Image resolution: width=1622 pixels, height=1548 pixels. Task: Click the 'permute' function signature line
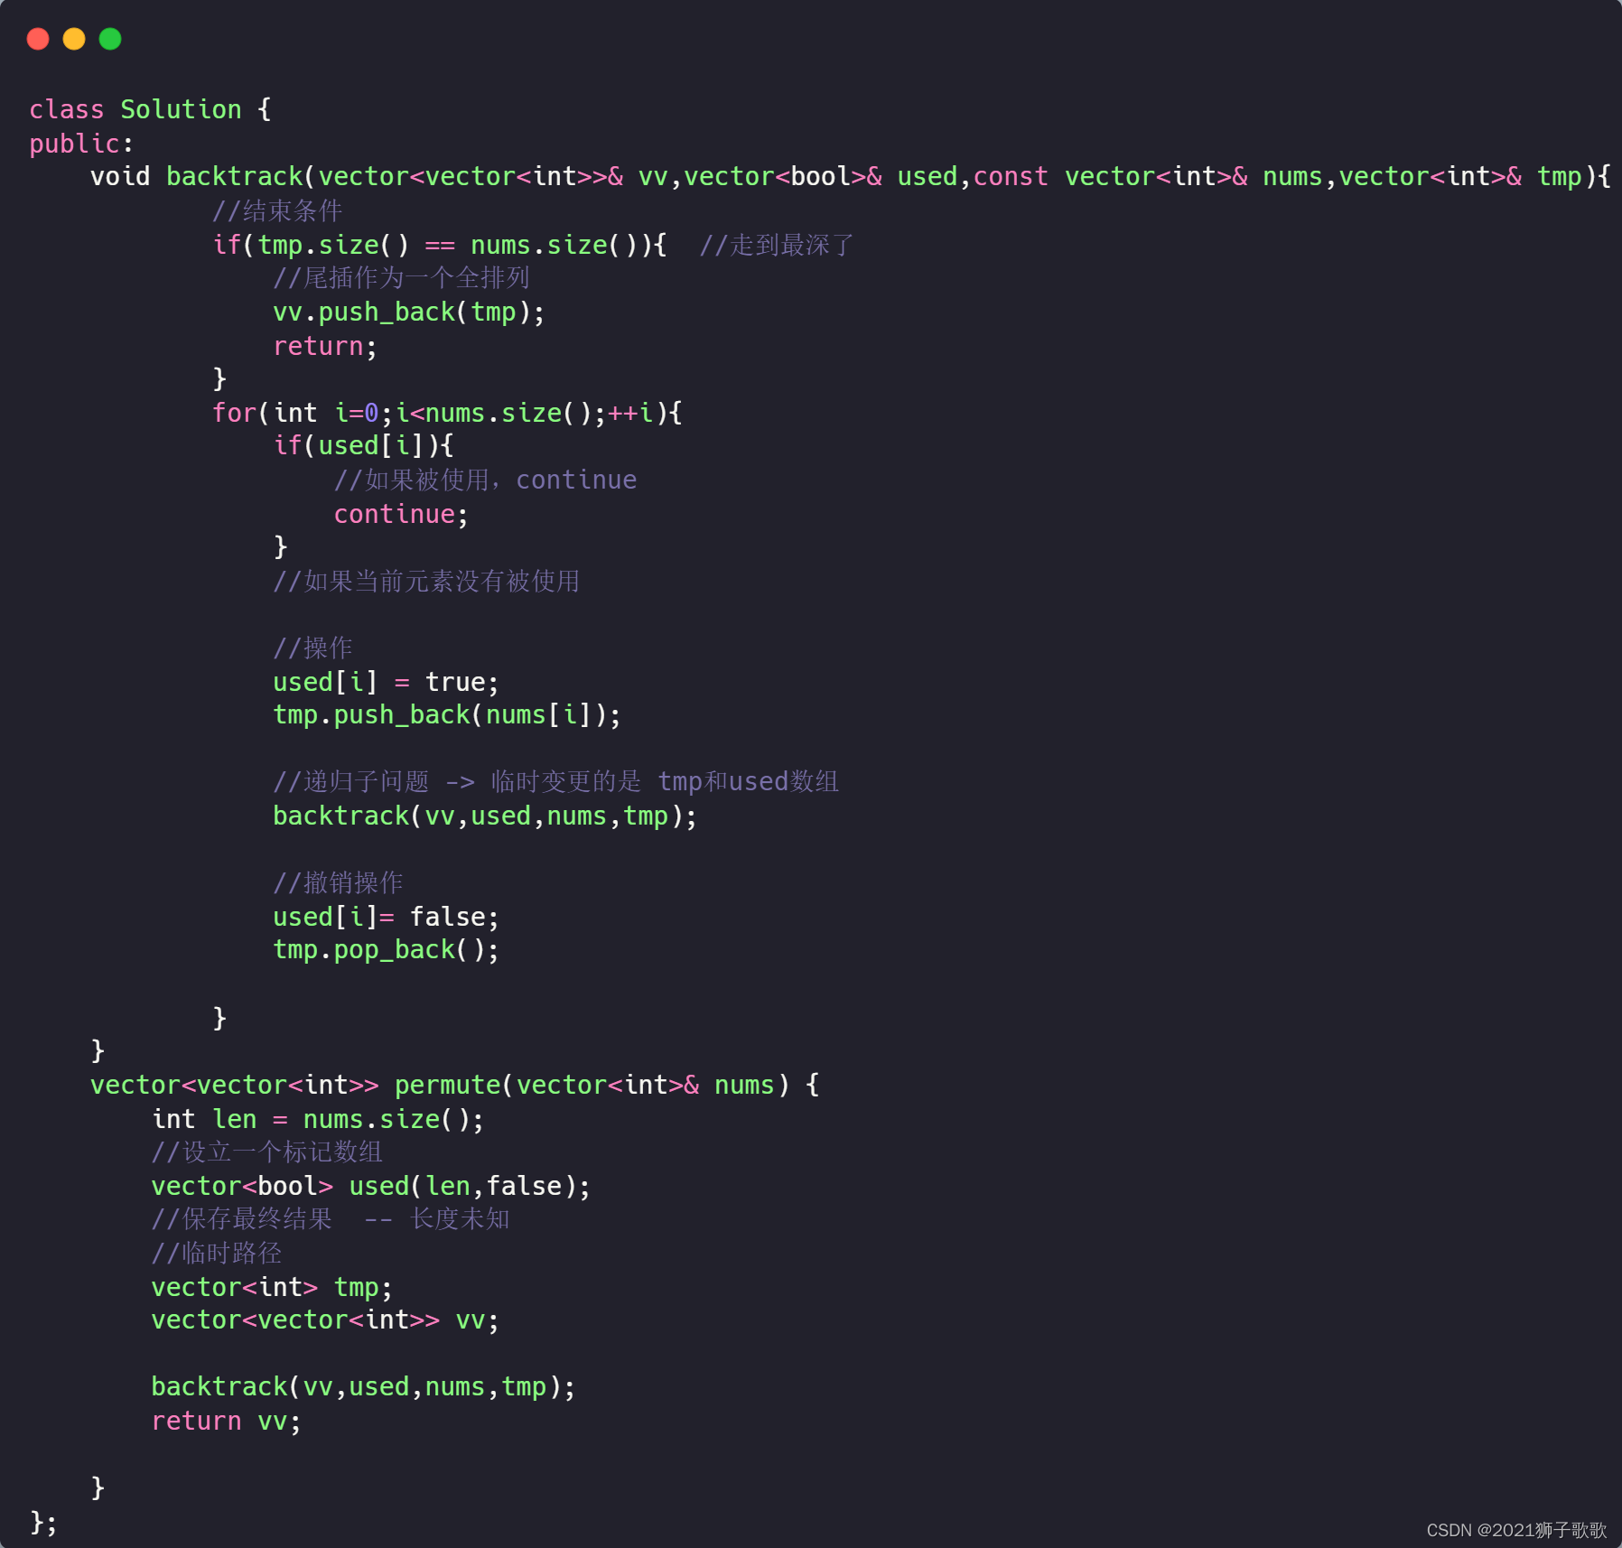click(454, 1085)
